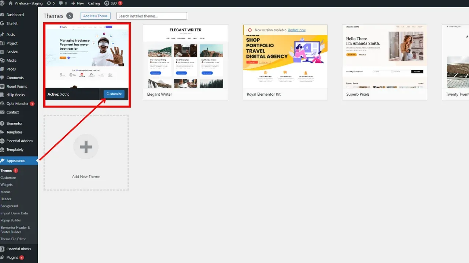Open Widgets in the Appearance submenu
The image size is (469, 263).
(x=7, y=185)
